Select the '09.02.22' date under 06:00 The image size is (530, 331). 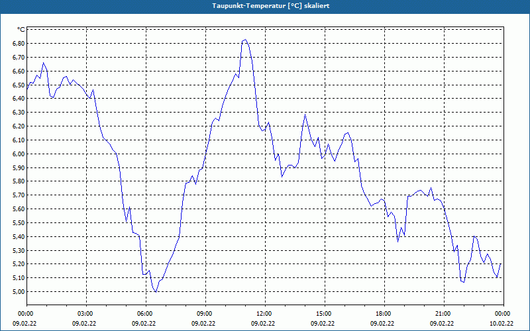(143, 324)
